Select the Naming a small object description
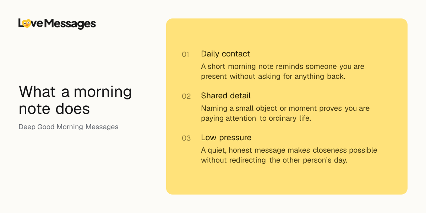The height and width of the screenshot is (213, 426). pyautogui.click(x=285, y=113)
